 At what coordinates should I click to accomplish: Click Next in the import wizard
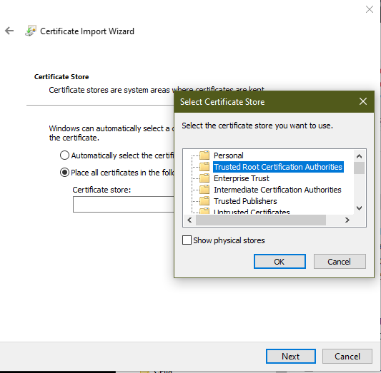click(x=291, y=356)
